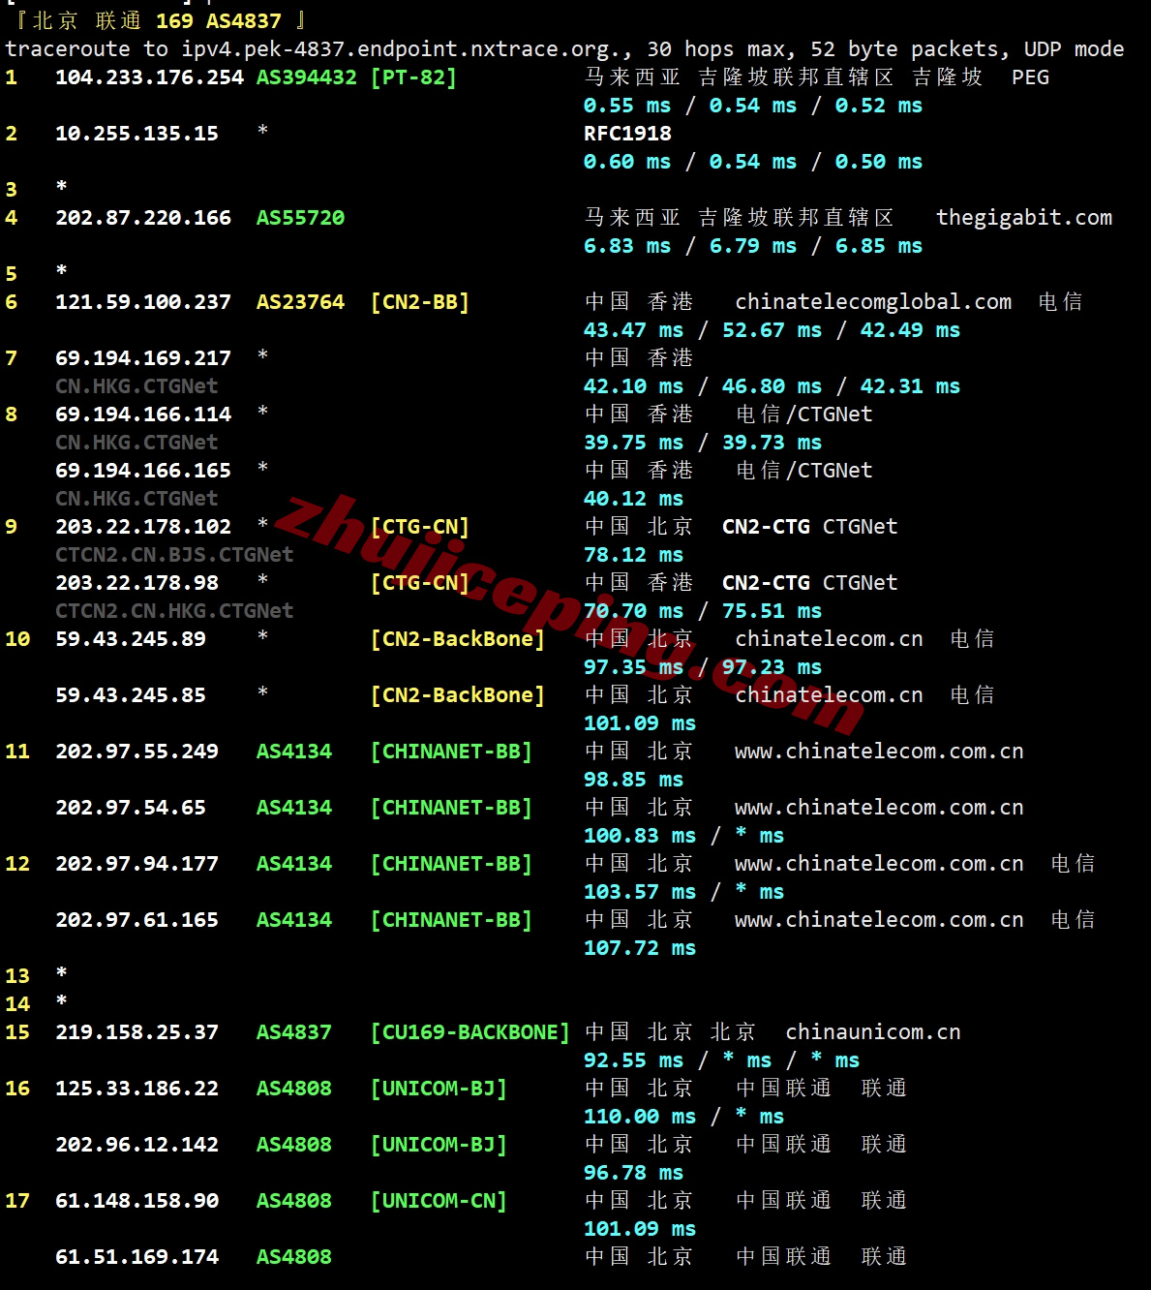Select IP address 104.233.176.254 at hop 1
The width and height of the screenshot is (1151, 1290).
(x=149, y=77)
